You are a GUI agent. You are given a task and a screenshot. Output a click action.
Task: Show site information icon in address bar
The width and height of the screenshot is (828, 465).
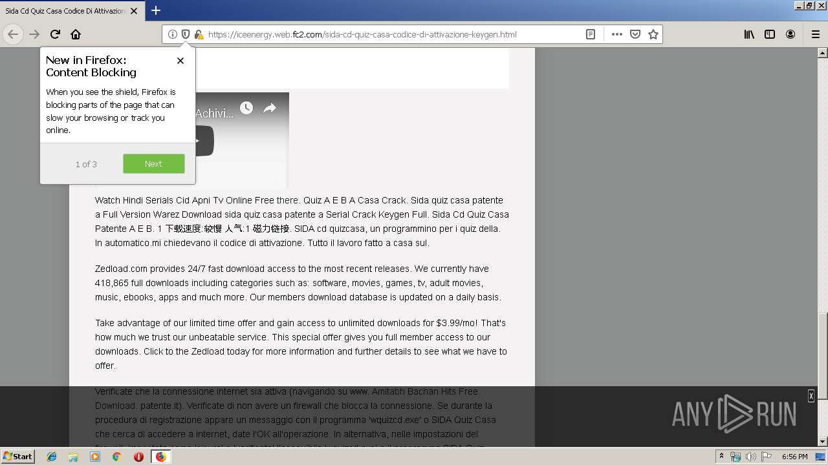click(173, 34)
